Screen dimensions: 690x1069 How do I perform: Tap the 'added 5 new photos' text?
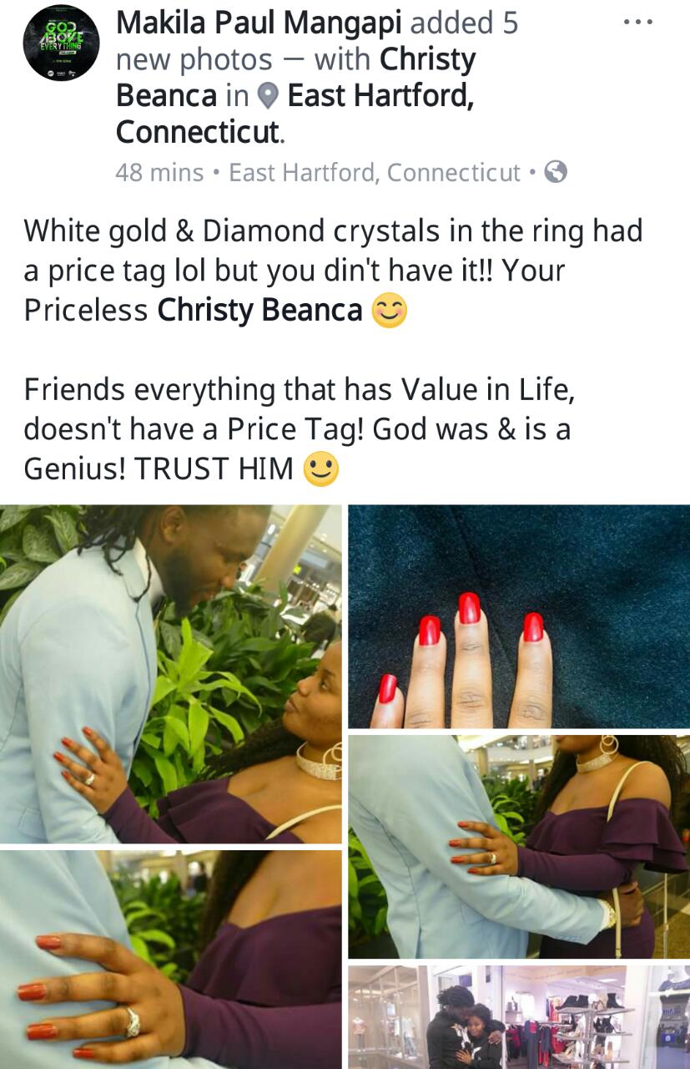point(317,41)
